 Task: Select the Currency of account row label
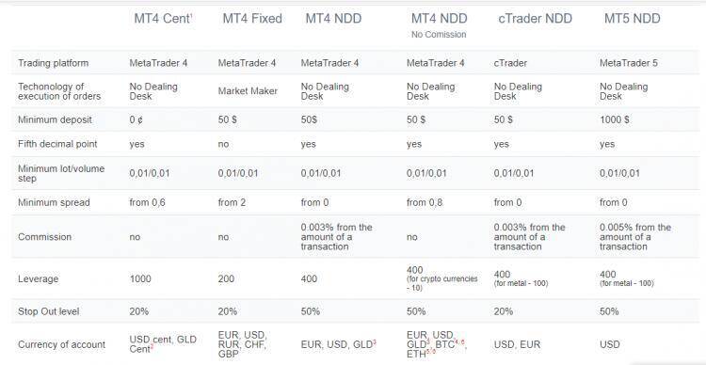pos(61,344)
